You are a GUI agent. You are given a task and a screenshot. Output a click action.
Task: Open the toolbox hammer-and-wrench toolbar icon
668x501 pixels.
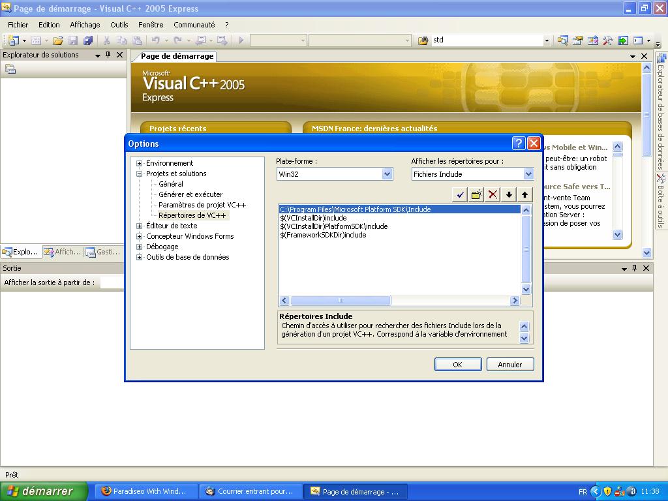[x=607, y=40]
